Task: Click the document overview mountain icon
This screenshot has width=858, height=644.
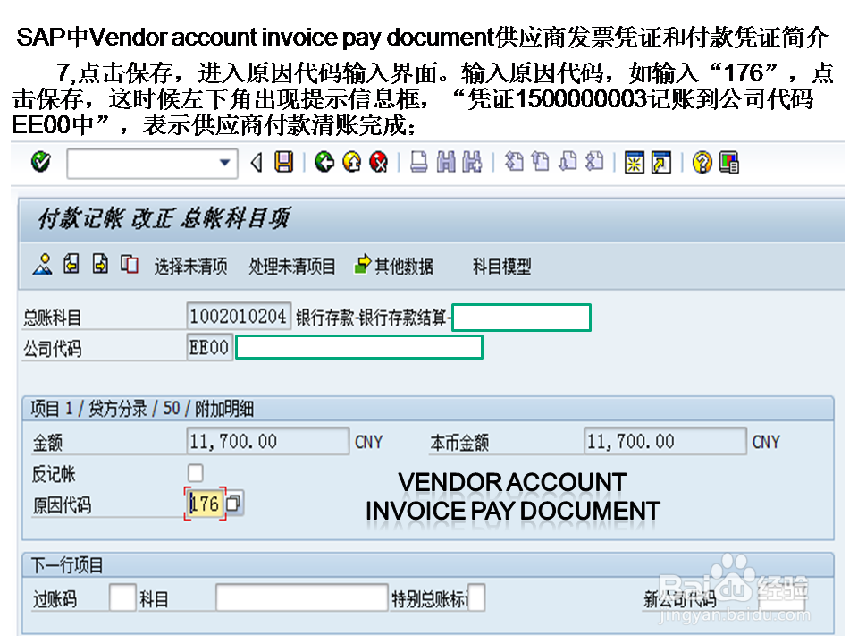Action: click(43, 265)
